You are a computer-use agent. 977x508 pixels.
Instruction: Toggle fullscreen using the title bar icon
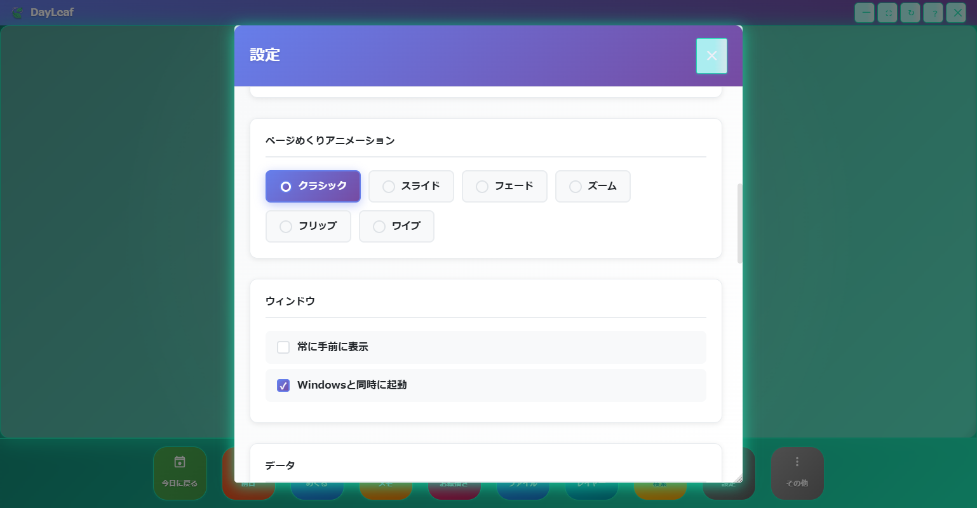pos(887,13)
